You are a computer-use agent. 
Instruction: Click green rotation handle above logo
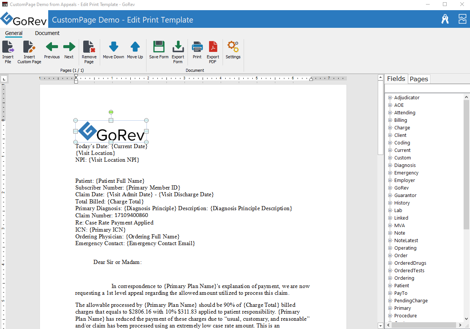111,112
